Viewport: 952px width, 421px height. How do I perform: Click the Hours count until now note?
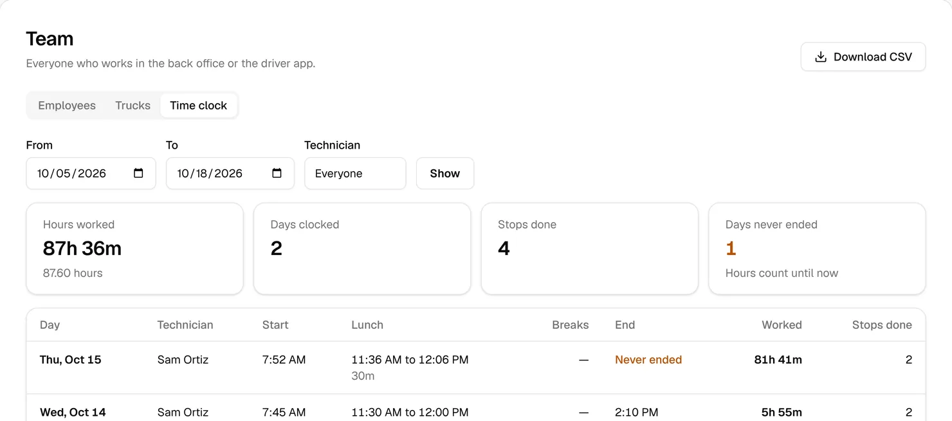[782, 273]
